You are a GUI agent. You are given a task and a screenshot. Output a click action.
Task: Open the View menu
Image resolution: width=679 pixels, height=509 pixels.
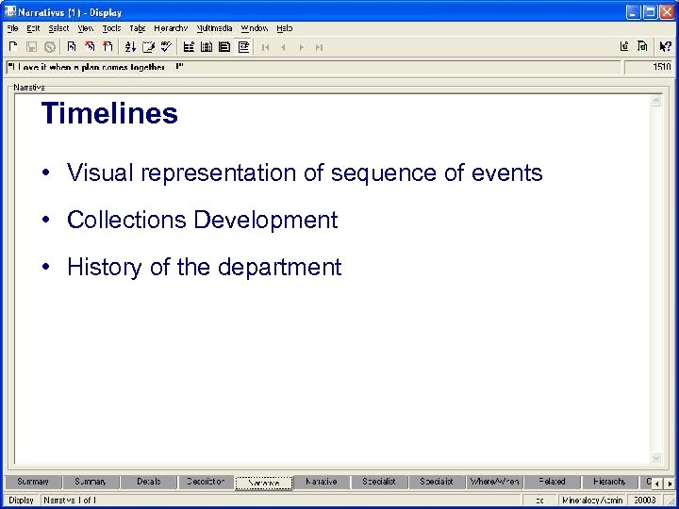85,28
